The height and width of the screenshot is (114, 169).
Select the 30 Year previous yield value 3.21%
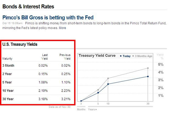point(65,99)
